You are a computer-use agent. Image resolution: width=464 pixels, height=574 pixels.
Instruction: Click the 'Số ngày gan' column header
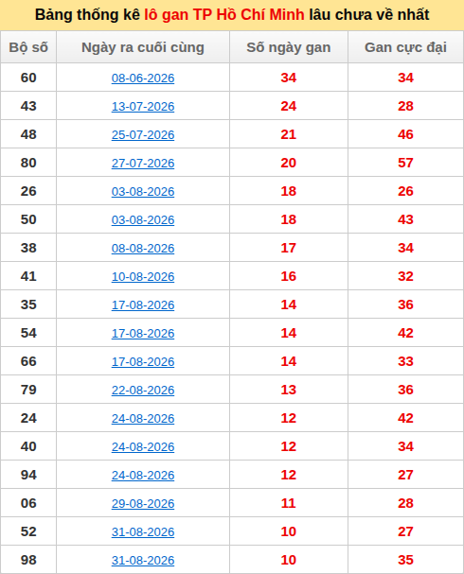click(289, 47)
